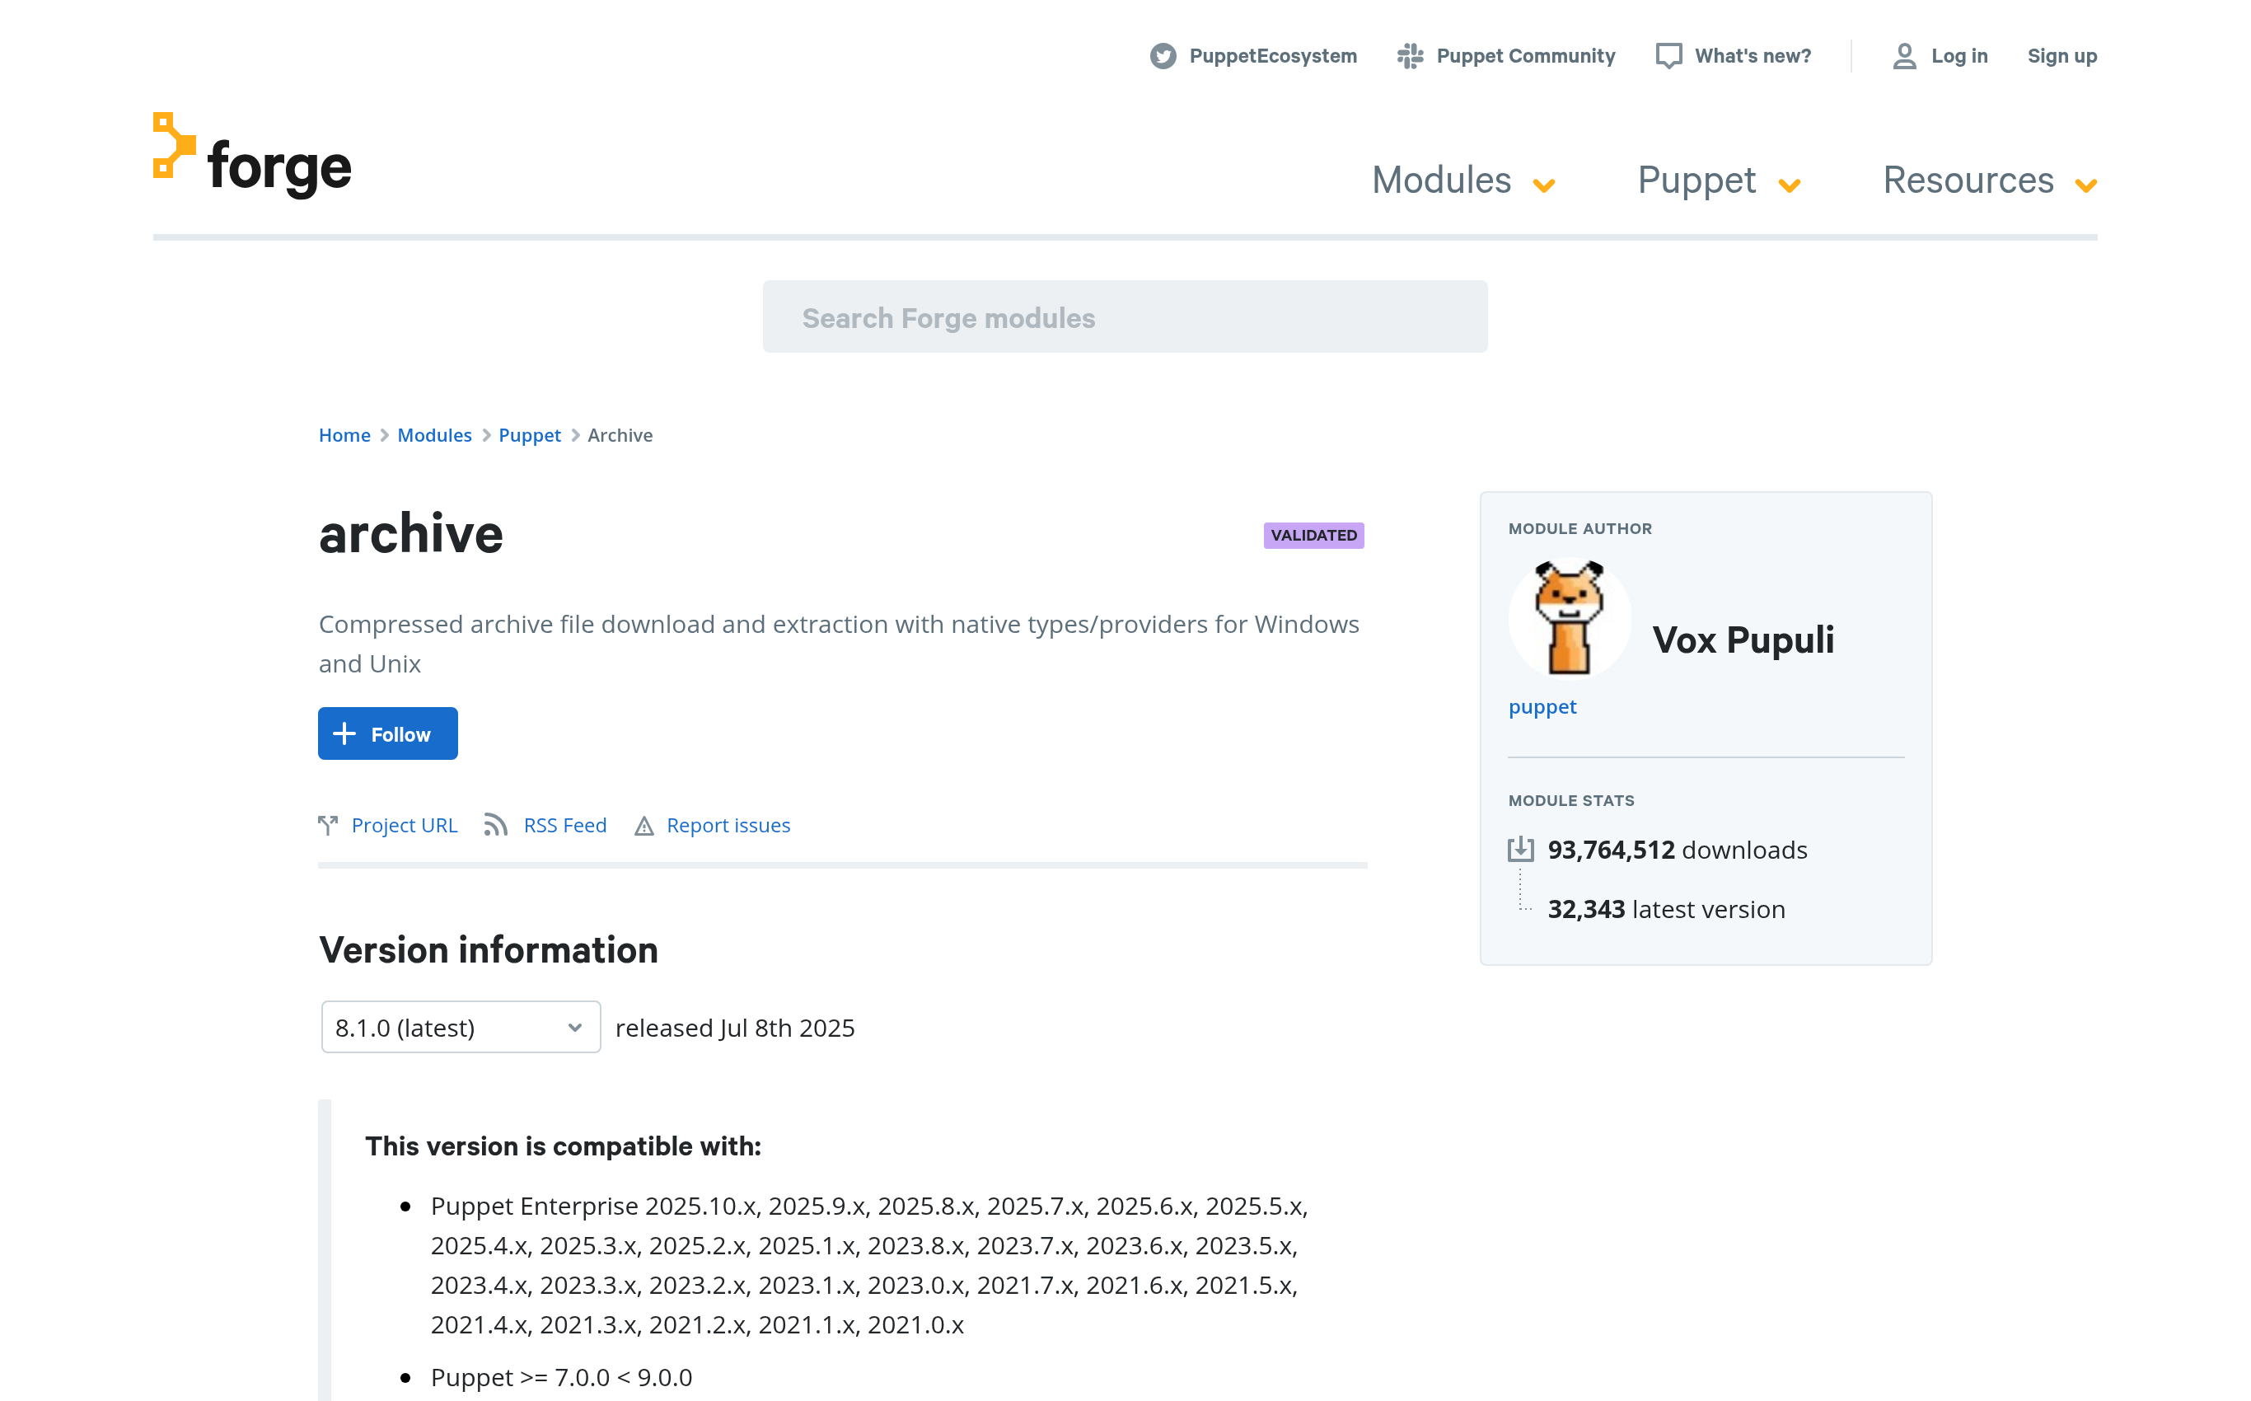Click the downloads stats icon
2251x1401 pixels.
1520,850
